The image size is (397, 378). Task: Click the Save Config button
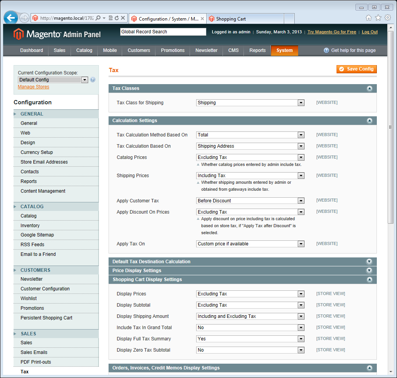pyautogui.click(x=357, y=69)
